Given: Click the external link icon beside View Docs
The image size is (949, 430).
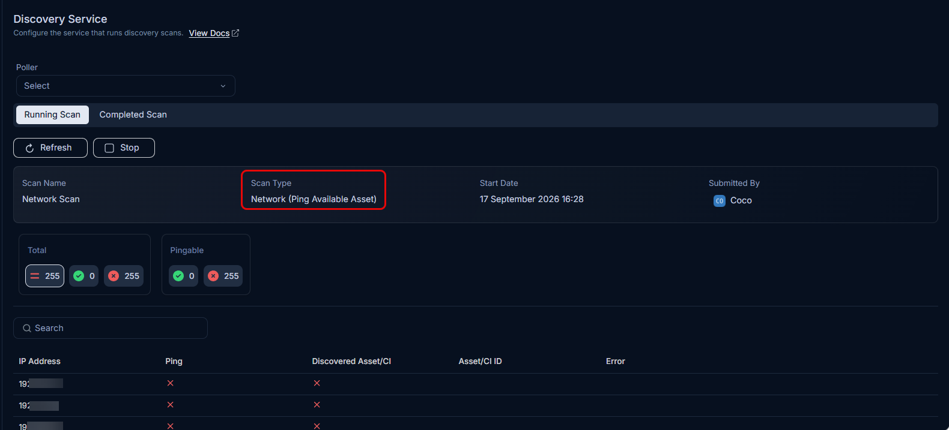Looking at the screenshot, I should point(235,33).
